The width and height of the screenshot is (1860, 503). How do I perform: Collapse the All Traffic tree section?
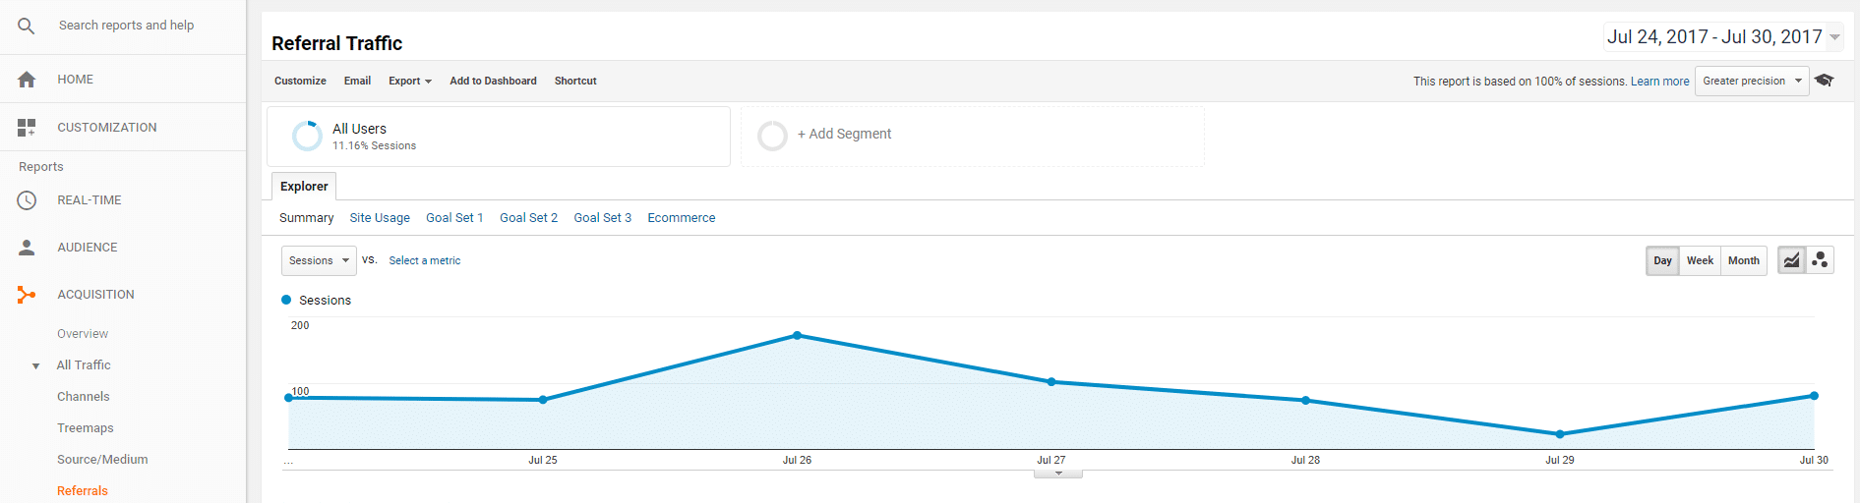point(36,366)
